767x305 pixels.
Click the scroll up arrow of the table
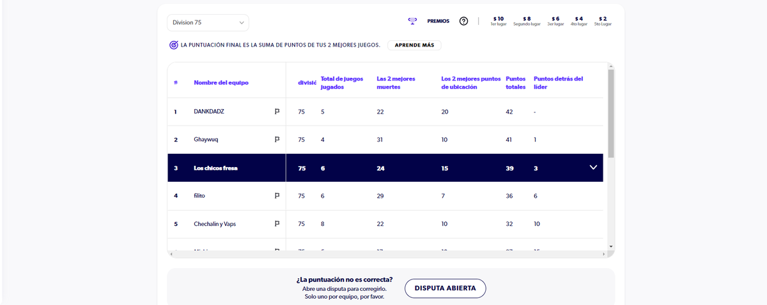(x=610, y=66)
